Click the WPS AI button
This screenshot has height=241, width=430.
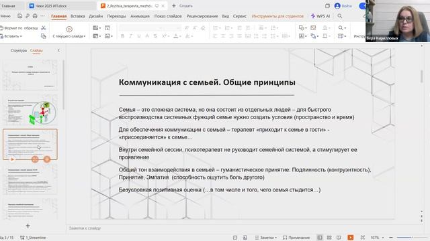click(x=320, y=16)
